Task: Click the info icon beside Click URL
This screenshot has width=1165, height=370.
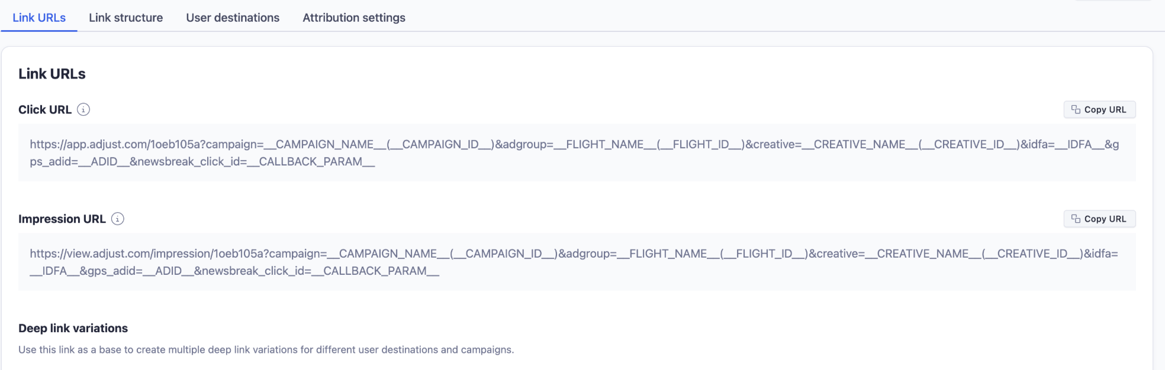Action: click(x=83, y=109)
